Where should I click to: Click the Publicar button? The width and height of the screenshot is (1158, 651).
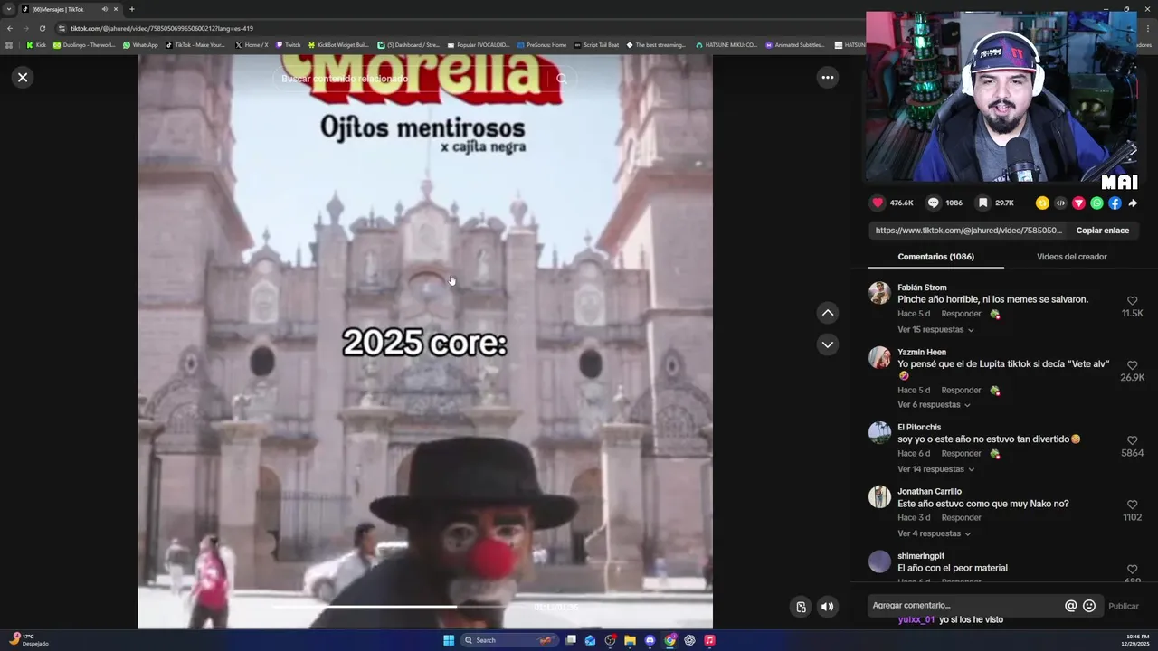coord(1124,606)
